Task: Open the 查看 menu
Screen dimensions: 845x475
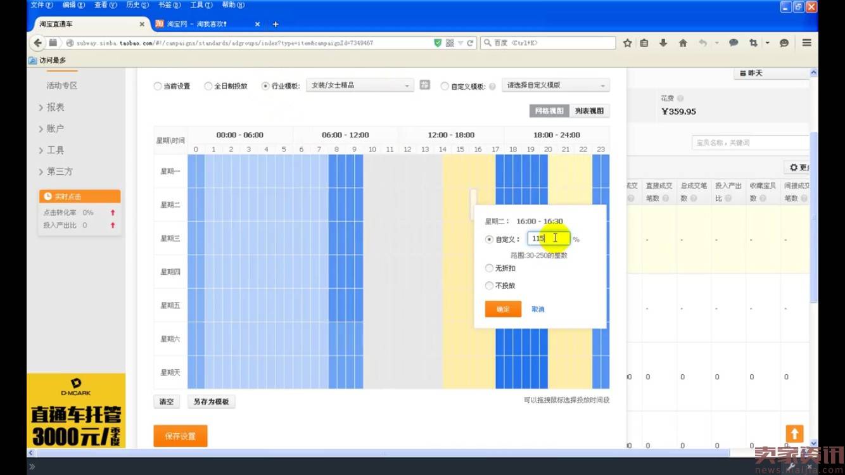Action: pos(105,5)
